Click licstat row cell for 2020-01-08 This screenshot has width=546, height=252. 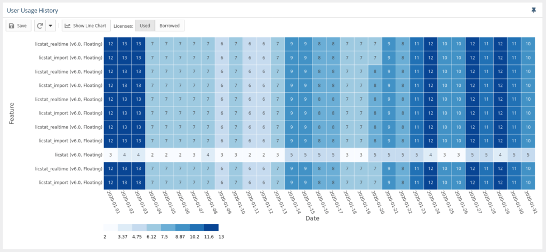click(x=208, y=155)
